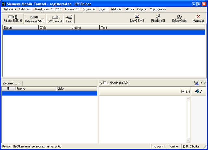Switch to the Odeslané SMS tab
This screenshot has height=150, width=208.
(x=35, y=19)
